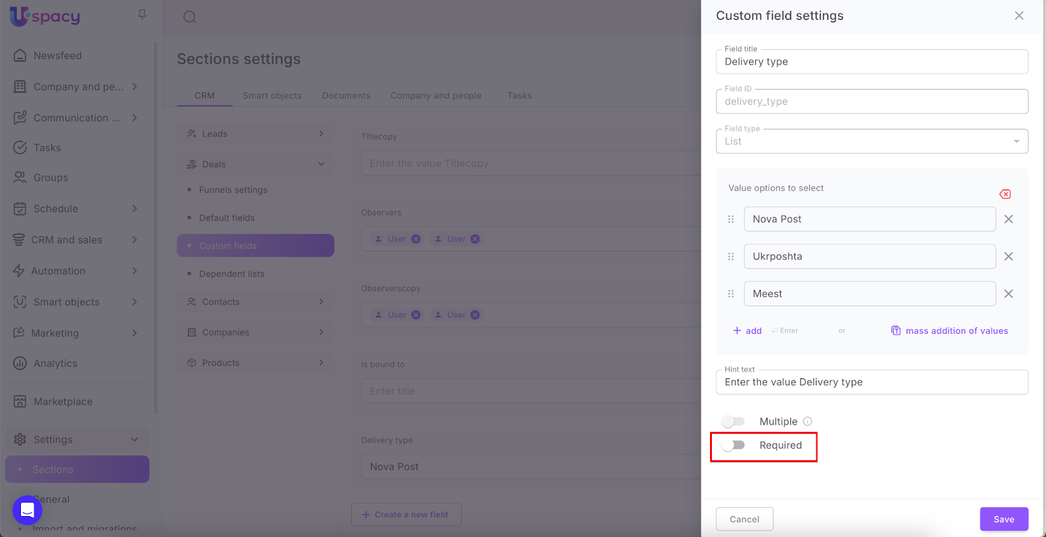Click mass addition of values link
Viewport: 1046px width, 537px height.
point(956,331)
